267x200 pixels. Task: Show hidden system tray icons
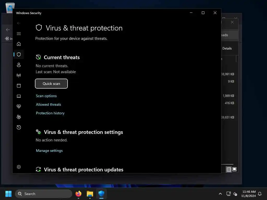(220, 194)
